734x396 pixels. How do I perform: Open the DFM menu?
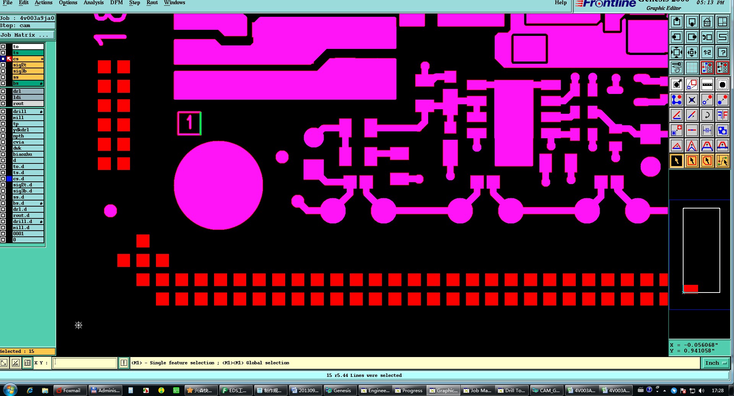click(x=117, y=3)
